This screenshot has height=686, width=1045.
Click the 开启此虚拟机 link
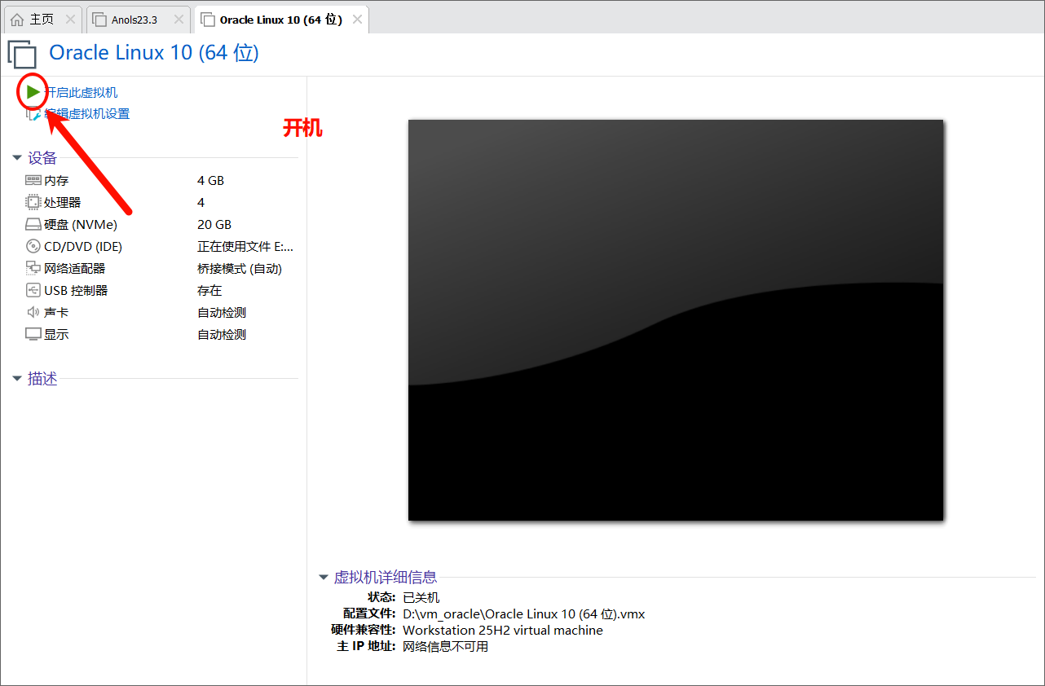coord(82,92)
